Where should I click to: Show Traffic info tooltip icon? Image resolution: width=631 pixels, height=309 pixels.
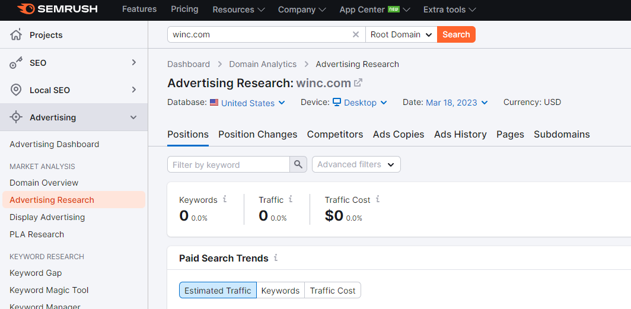pos(291,199)
